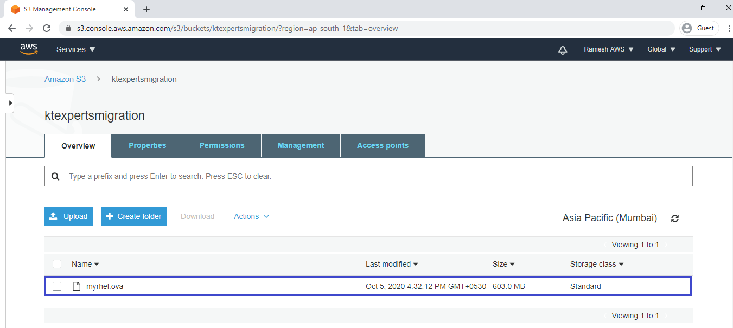Sort by Storage class column

597,264
